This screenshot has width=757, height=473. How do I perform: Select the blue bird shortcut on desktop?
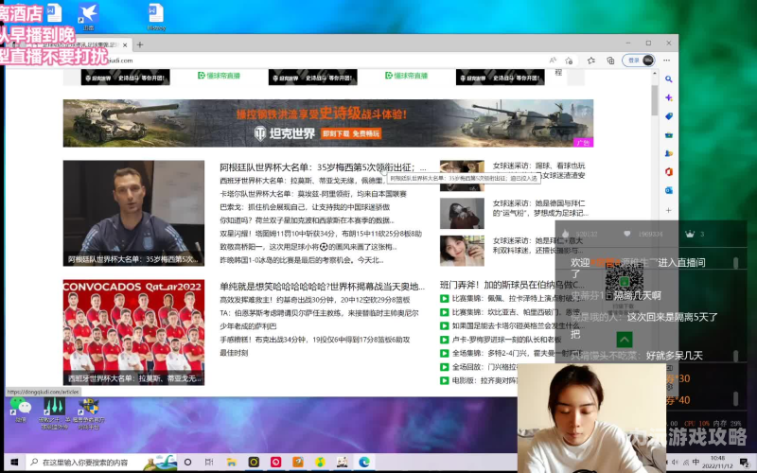click(88, 17)
